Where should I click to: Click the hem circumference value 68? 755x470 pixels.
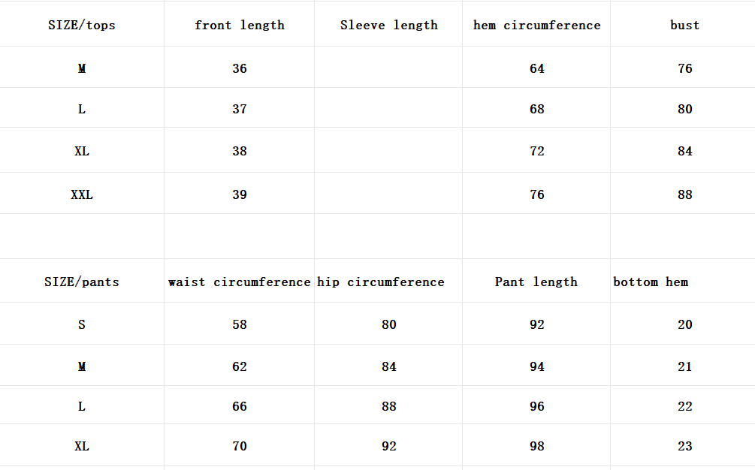[x=536, y=109]
